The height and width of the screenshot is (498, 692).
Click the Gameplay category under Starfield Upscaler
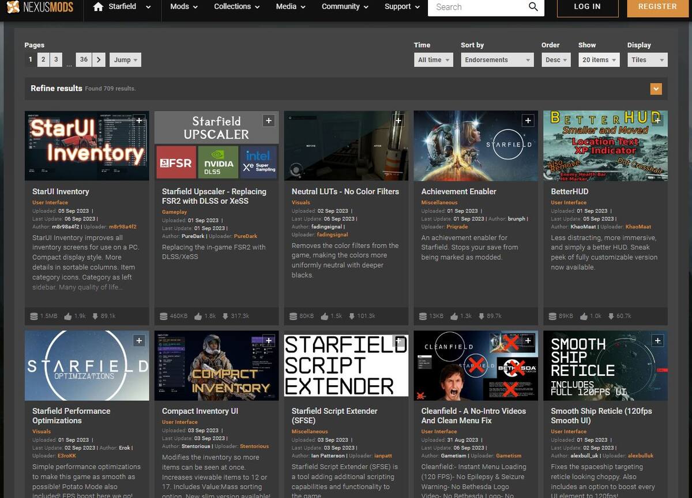(174, 212)
